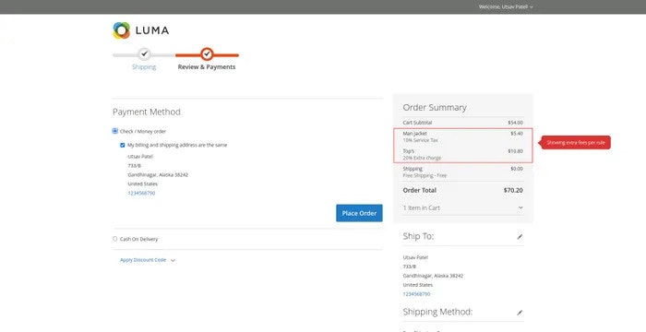Click the Shipping Method heading
This screenshot has height=332, width=646.
point(437,313)
